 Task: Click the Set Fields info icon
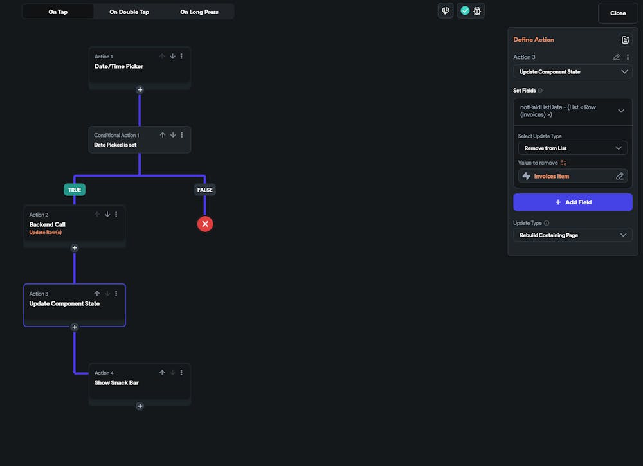540,91
